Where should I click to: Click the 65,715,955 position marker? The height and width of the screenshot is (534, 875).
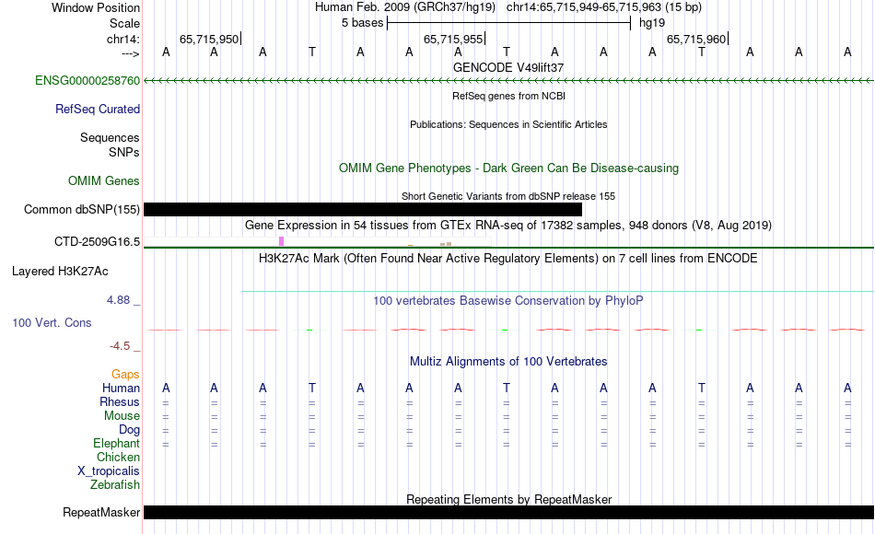tap(454, 39)
